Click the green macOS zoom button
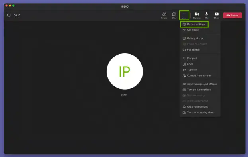 [x=14, y=6]
